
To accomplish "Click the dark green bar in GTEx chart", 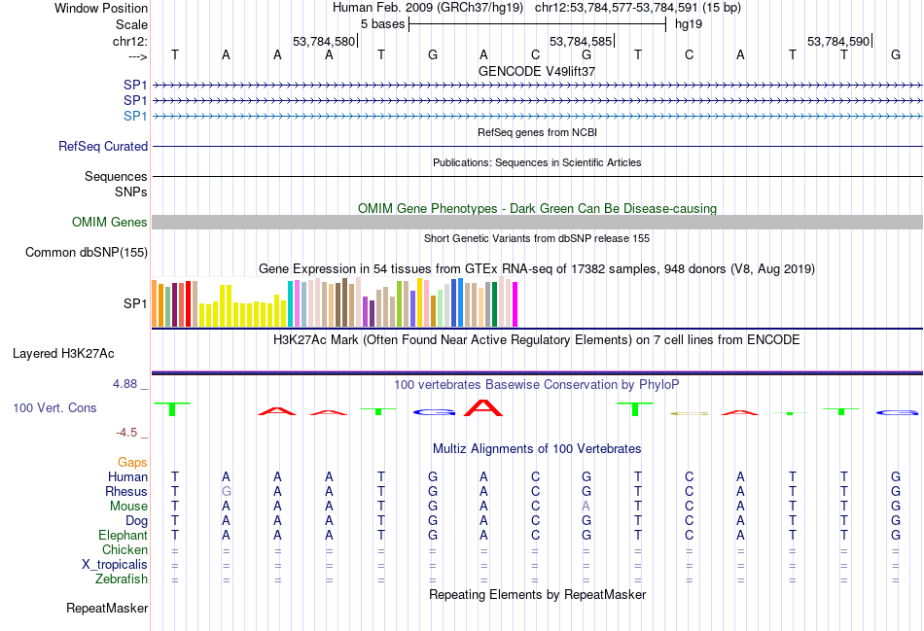I will point(494,304).
